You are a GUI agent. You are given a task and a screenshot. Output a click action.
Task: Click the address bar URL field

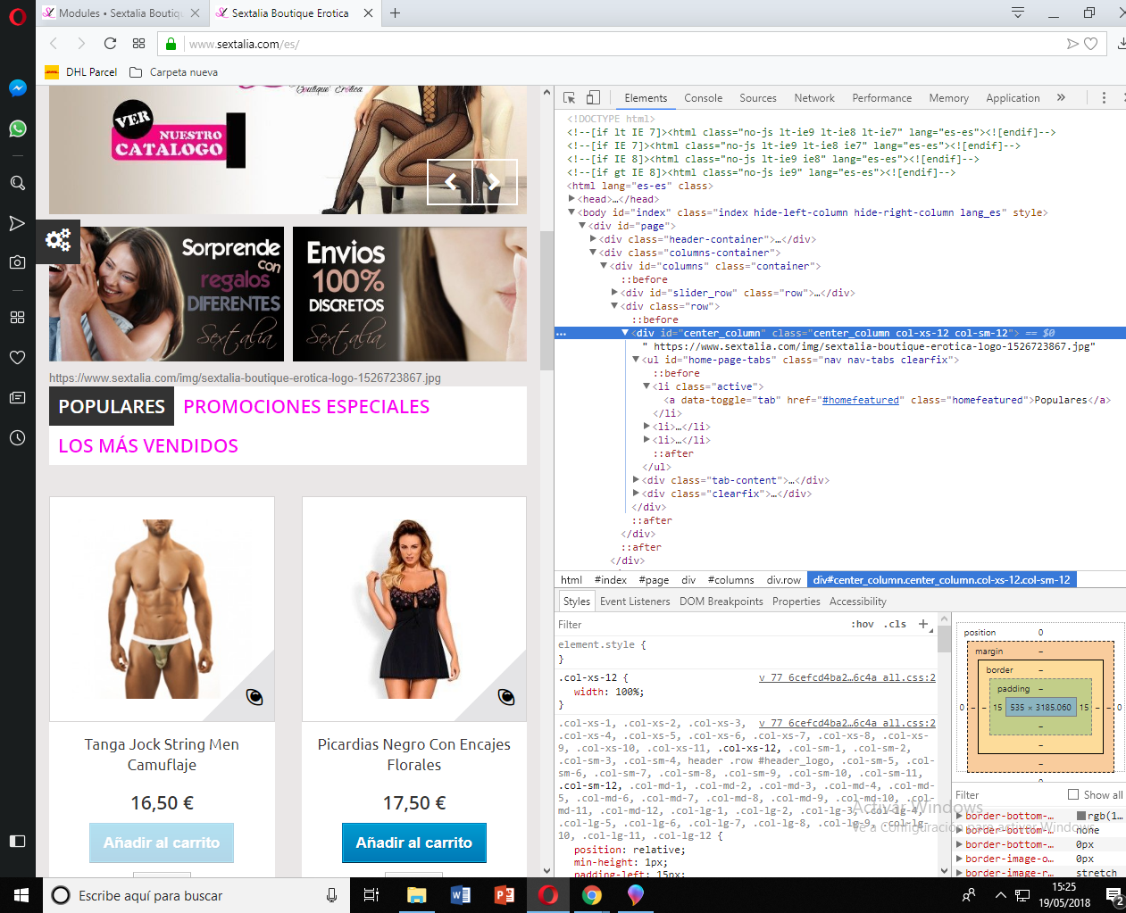point(622,44)
